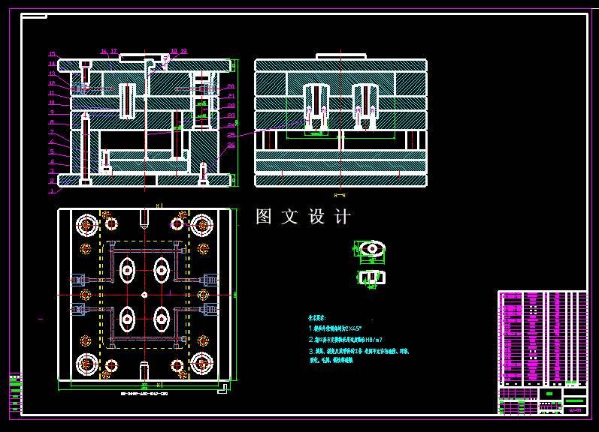Click part balloon number 20
The image size is (599, 432).
point(231,86)
